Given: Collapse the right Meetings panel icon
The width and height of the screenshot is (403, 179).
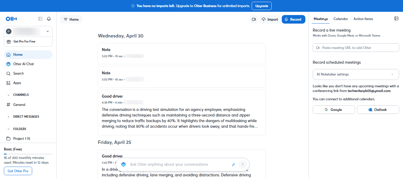Looking at the screenshot, I should [396, 19].
